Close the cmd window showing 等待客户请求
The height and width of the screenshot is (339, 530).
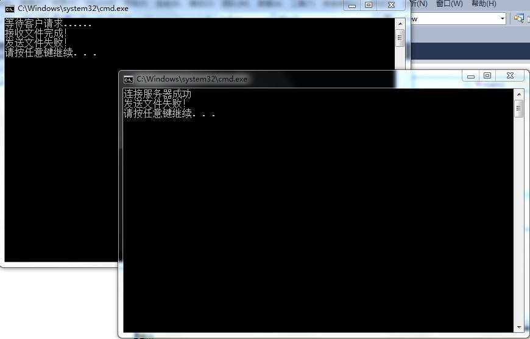[391, 5]
